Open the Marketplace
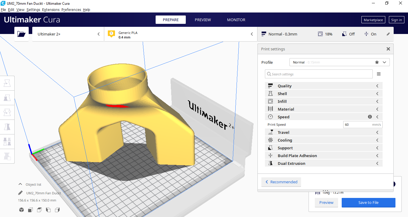The height and width of the screenshot is (217, 408). [x=373, y=20]
